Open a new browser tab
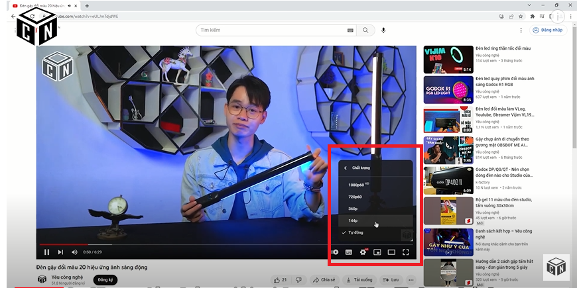 pyautogui.click(x=87, y=6)
